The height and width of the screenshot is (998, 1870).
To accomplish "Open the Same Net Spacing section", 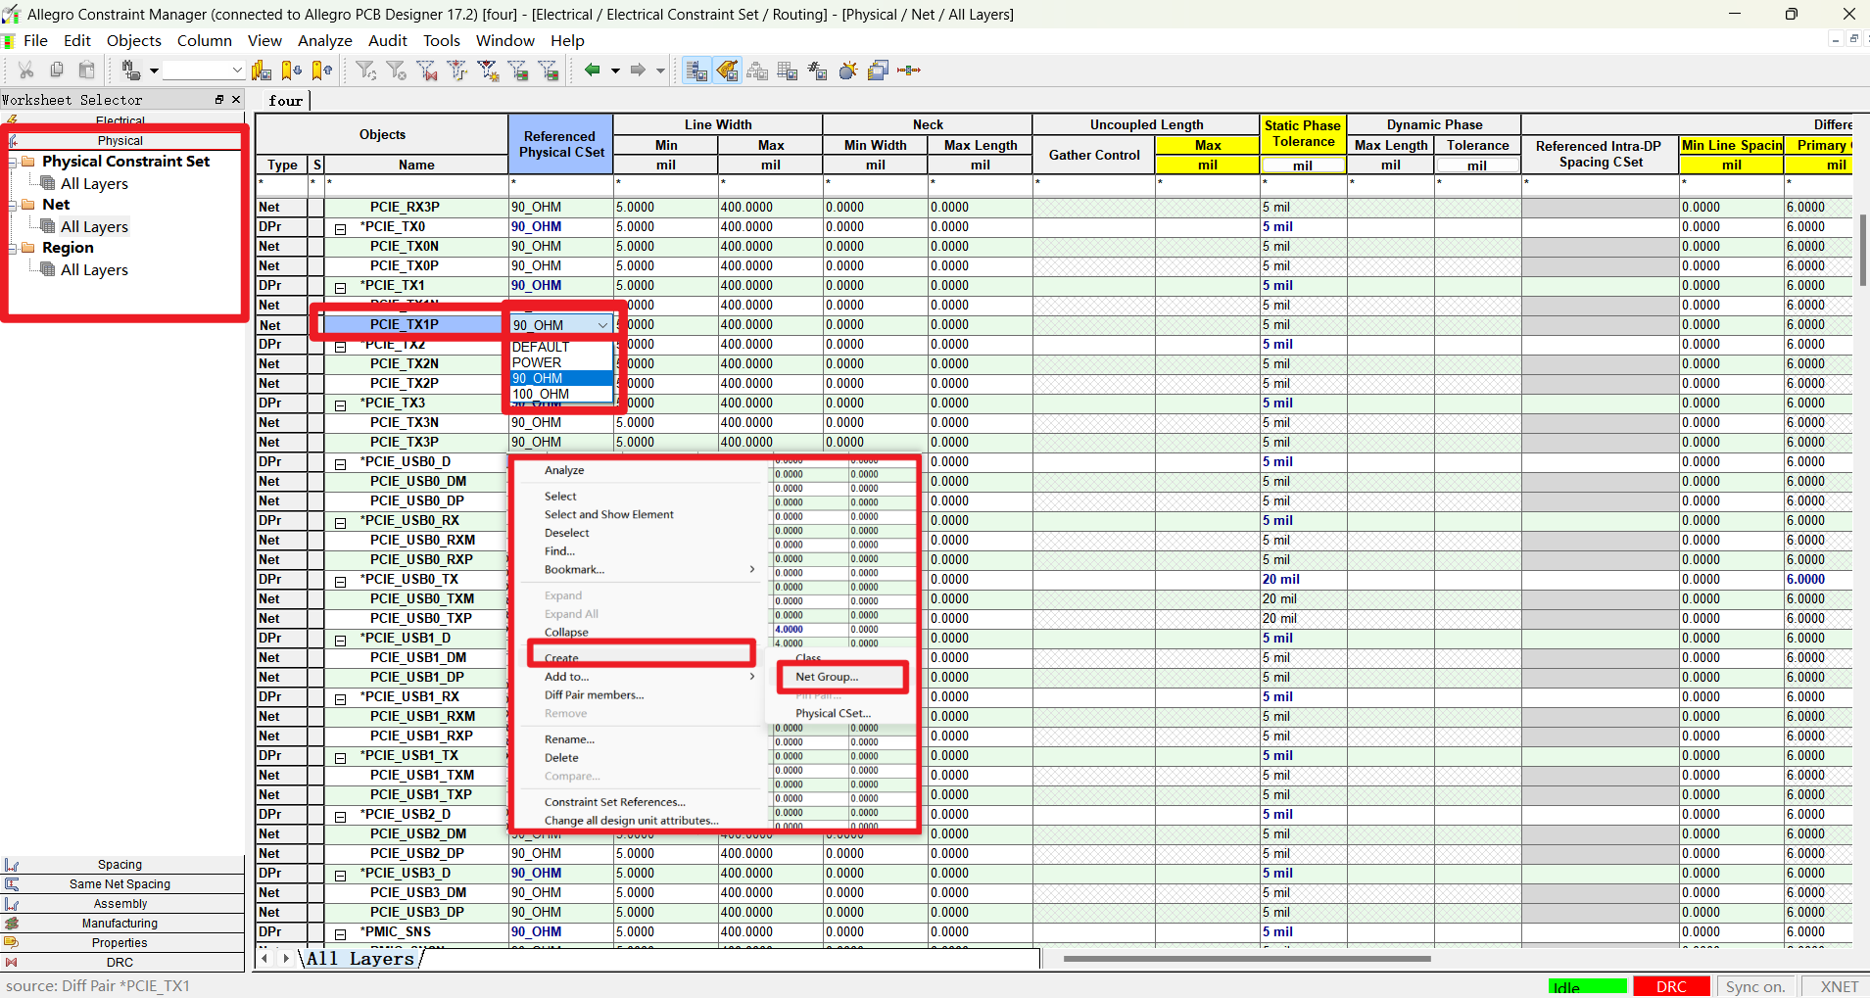I will 121,884.
